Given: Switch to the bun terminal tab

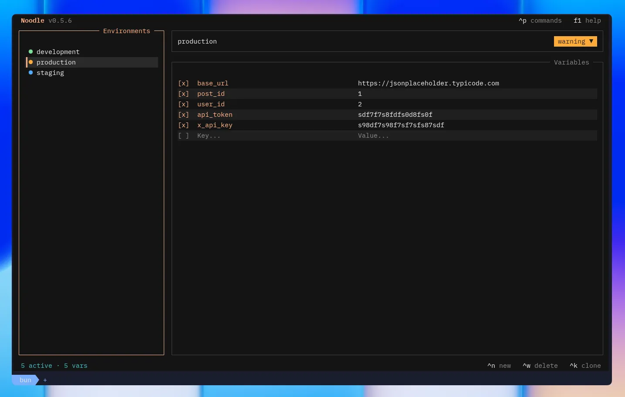Looking at the screenshot, I should (25, 380).
